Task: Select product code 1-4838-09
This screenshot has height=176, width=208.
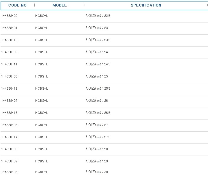Action: pyautogui.click(x=9, y=16)
